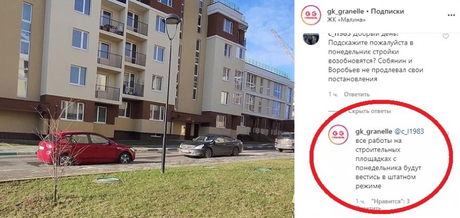Click the gk_granelle username in header
Viewport: 460px width, 218px height.
tap(346, 11)
